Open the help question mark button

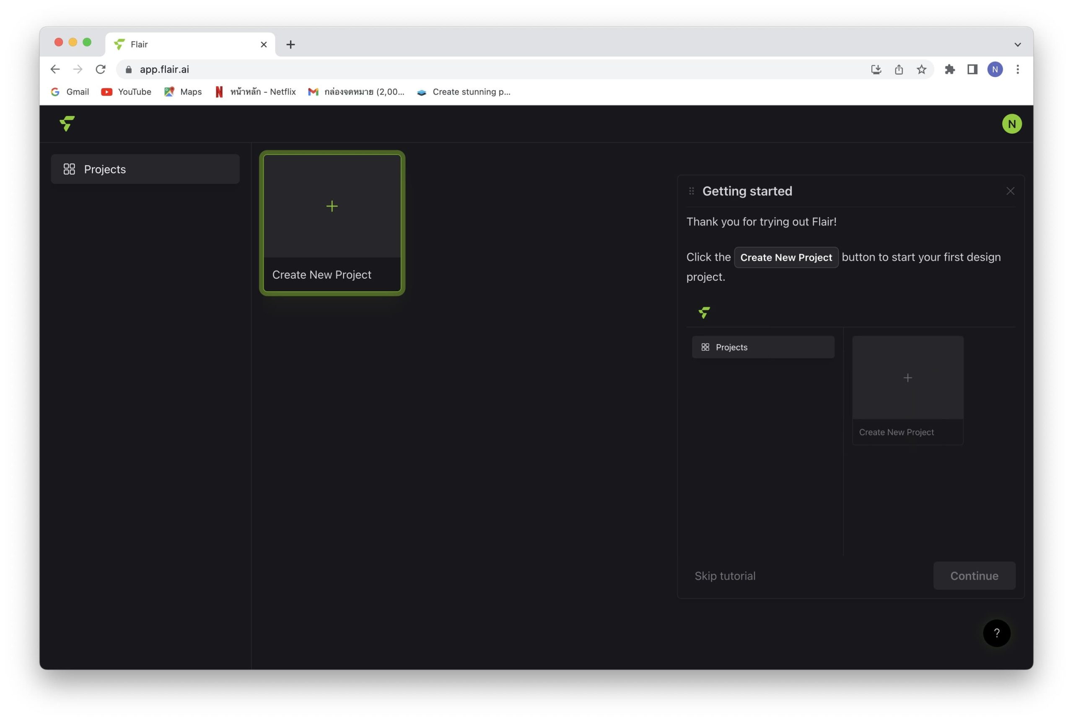[x=996, y=633]
